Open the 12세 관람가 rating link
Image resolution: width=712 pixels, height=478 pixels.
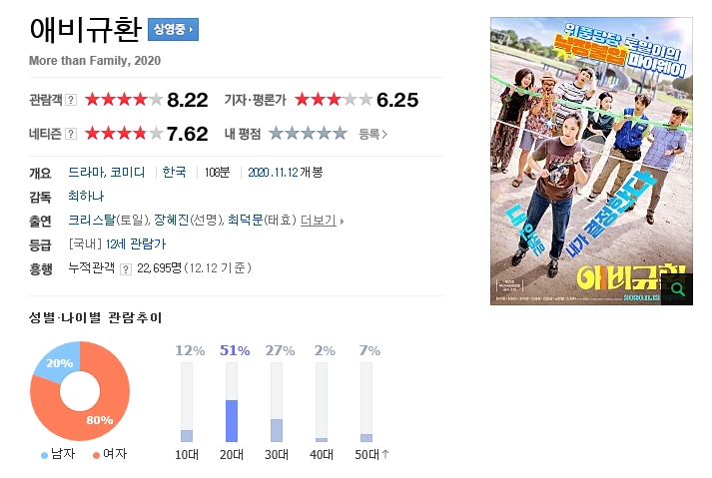click(136, 244)
